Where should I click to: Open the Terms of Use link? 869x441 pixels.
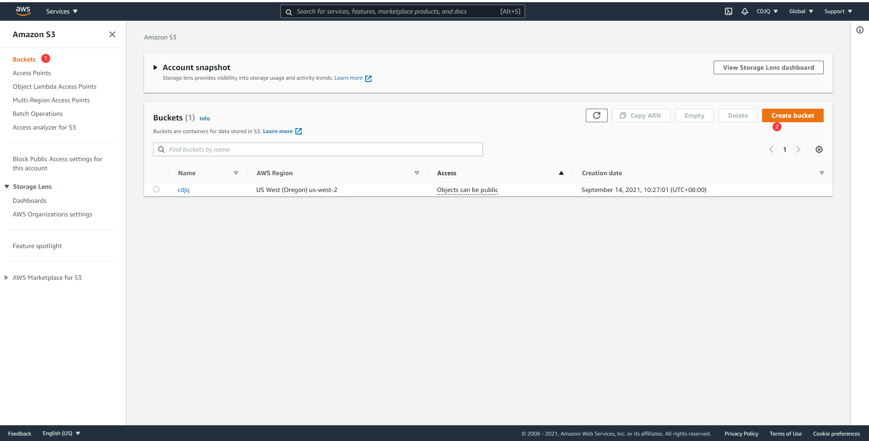point(786,434)
